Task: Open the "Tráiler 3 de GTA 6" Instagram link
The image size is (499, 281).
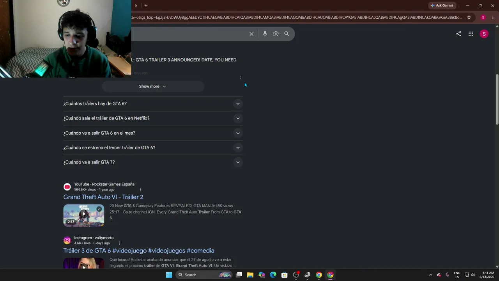Action: coord(139,251)
